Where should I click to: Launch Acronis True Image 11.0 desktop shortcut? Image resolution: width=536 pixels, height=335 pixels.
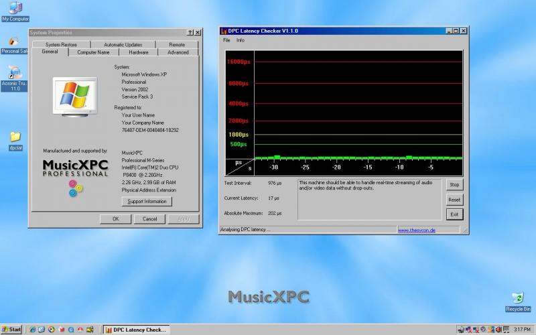click(15, 78)
